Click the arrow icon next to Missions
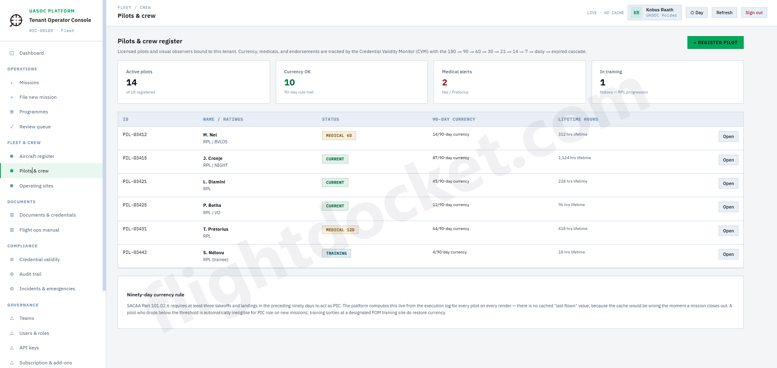Viewport: 777px width, 368px height. [12, 83]
